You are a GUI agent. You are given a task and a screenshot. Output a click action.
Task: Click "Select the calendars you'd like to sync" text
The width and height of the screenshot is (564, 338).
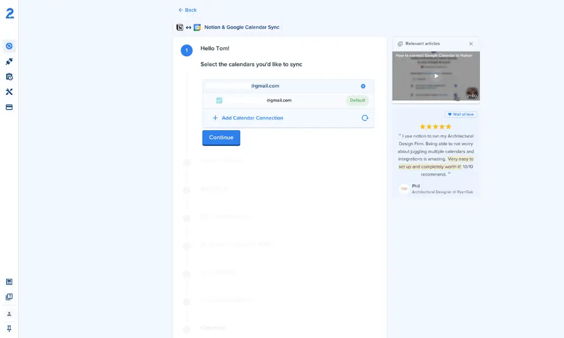point(252,64)
